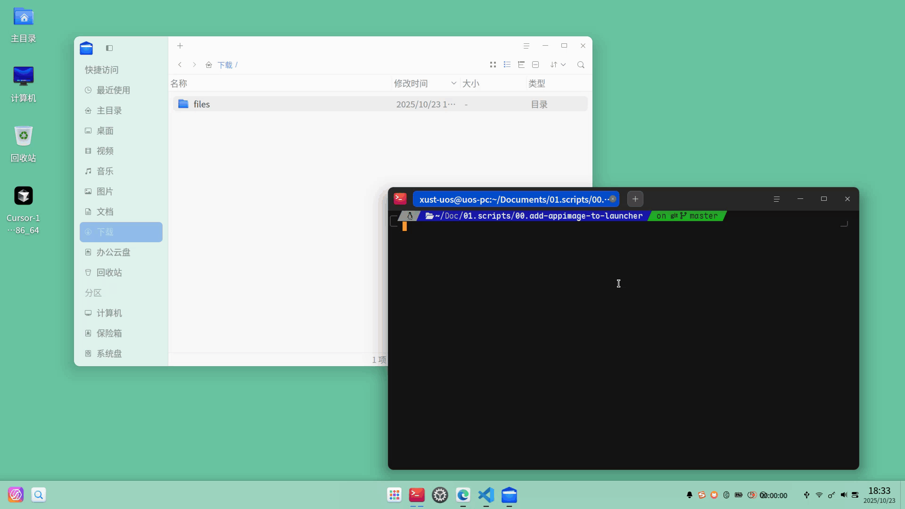Open the file manager view options button
Image resolution: width=905 pixels, height=509 pixels.
(535, 65)
